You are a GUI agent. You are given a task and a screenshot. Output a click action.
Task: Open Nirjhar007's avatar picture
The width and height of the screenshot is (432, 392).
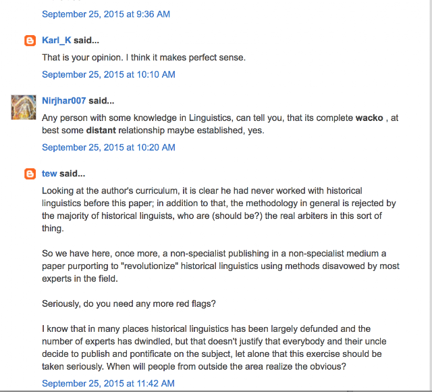tap(24, 107)
